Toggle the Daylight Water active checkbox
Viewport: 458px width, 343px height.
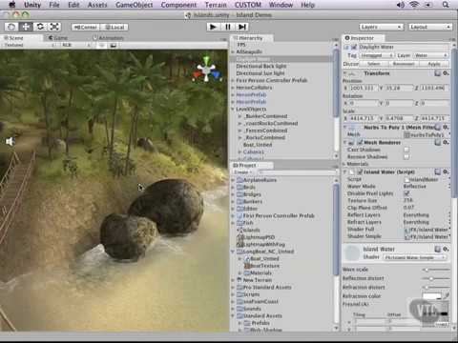(x=354, y=47)
